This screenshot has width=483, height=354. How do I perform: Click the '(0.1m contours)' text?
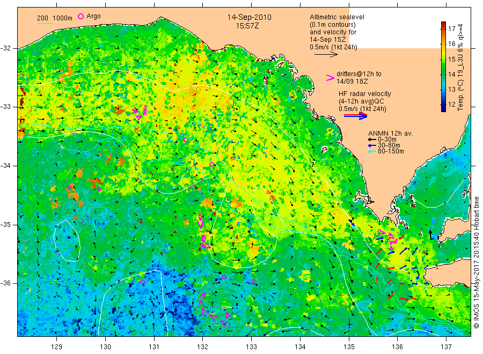(333, 25)
